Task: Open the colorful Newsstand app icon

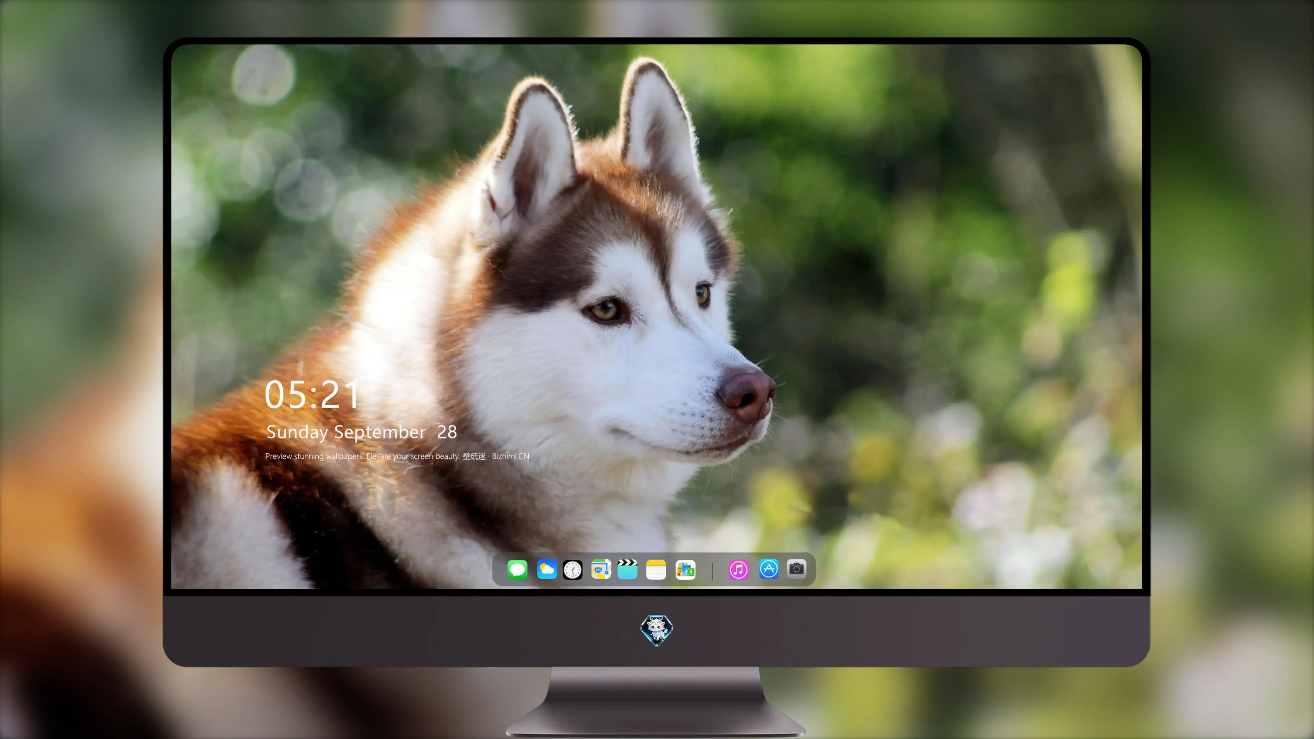Action: tap(685, 570)
